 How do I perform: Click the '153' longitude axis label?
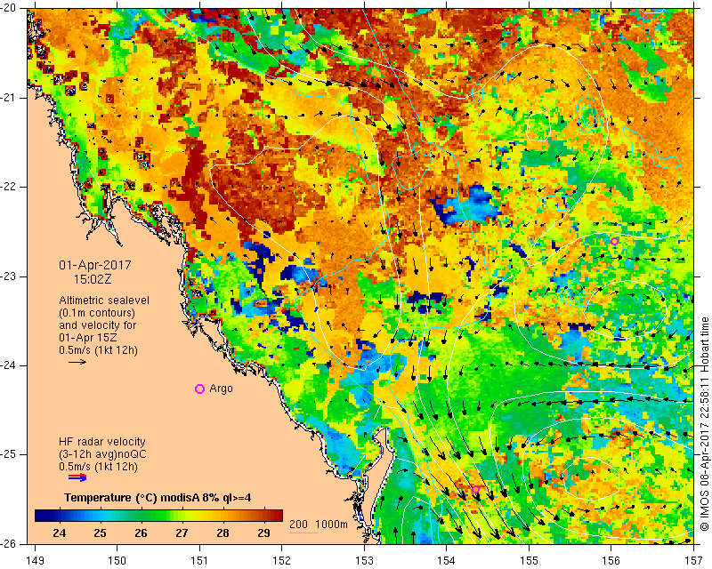(365, 561)
